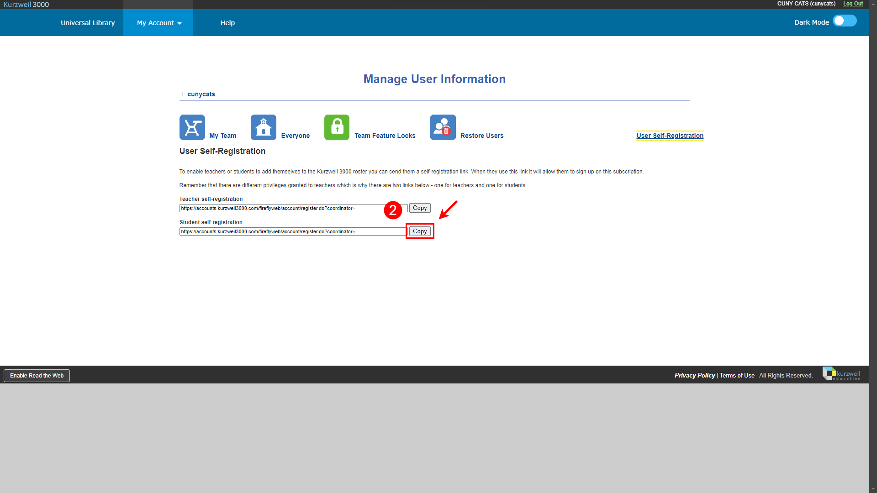Click the User Self-Registration section heading
The image size is (877, 493).
point(222,151)
